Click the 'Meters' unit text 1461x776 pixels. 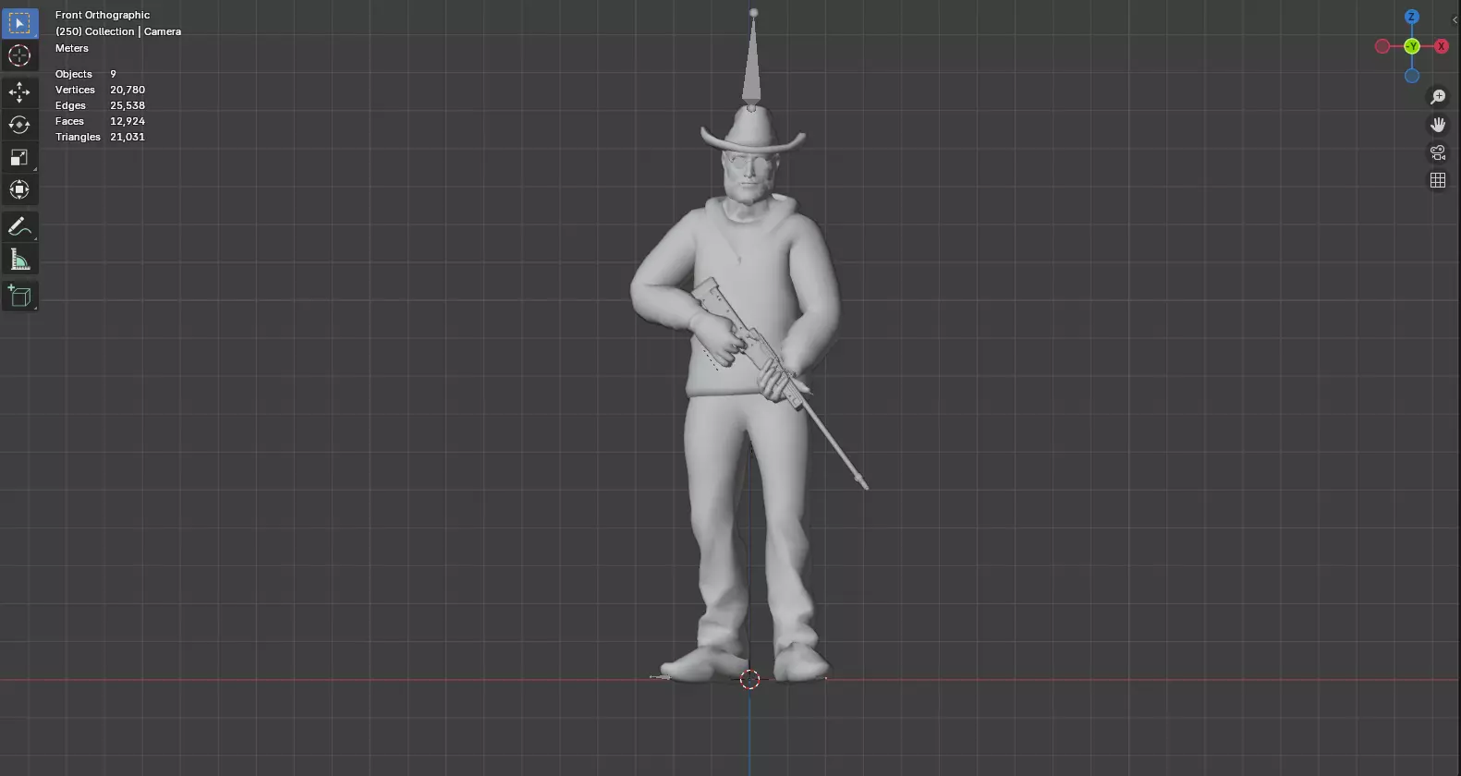[72, 48]
